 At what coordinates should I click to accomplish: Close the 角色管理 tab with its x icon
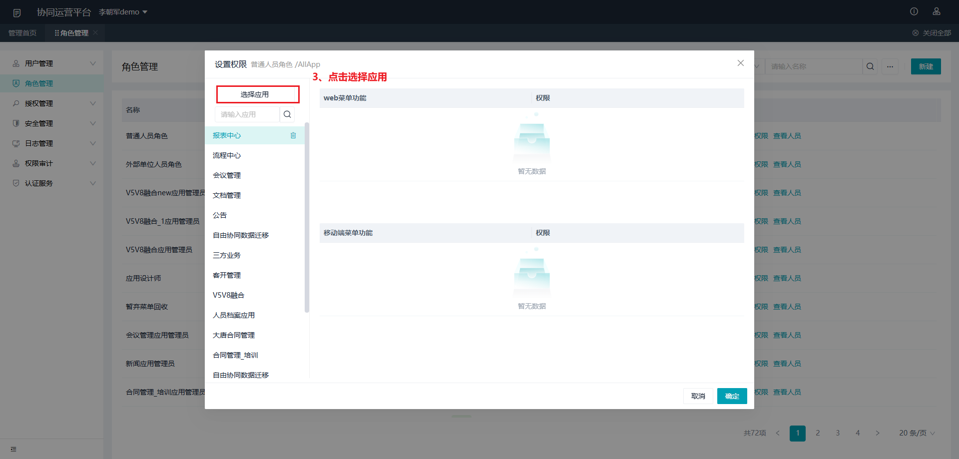coord(95,32)
